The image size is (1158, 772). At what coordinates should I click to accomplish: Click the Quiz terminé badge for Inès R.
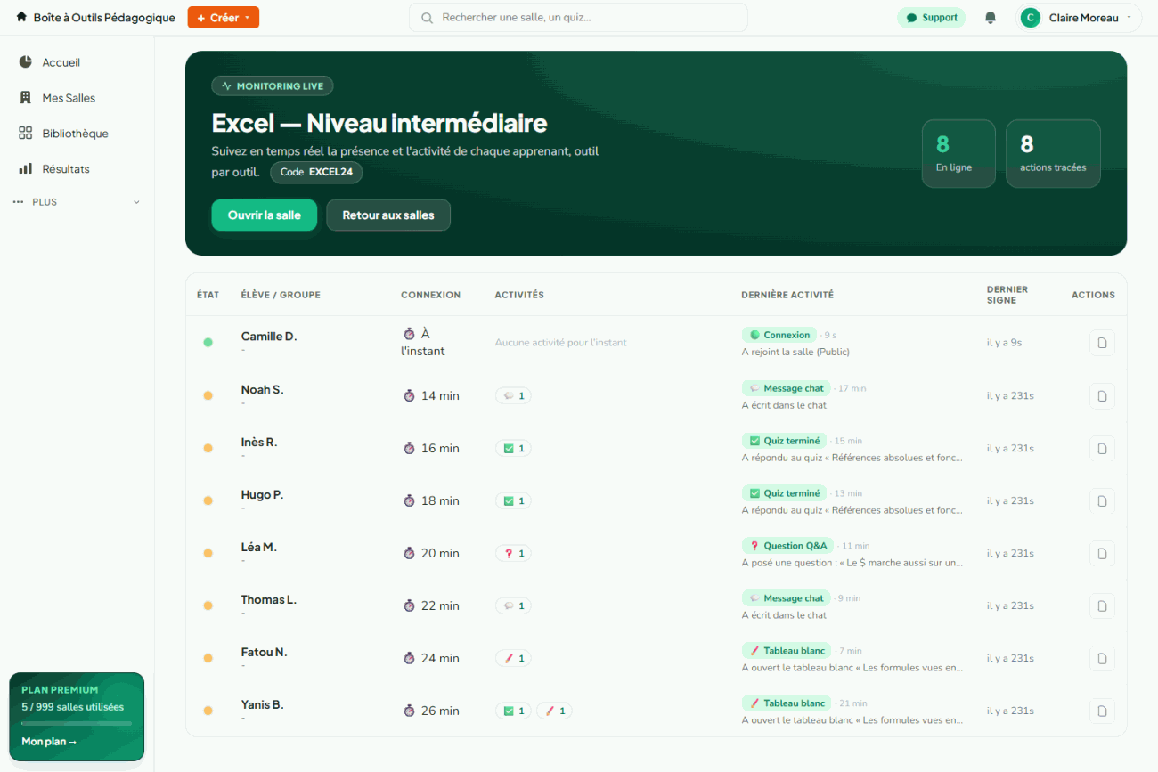785,441
